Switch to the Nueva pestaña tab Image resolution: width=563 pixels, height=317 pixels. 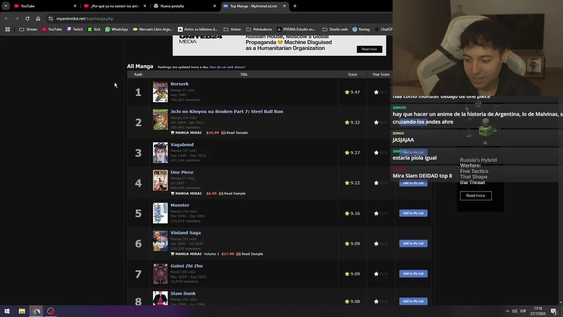[x=185, y=6]
